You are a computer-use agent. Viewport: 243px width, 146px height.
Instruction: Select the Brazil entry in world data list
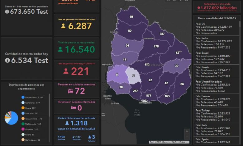216,58
